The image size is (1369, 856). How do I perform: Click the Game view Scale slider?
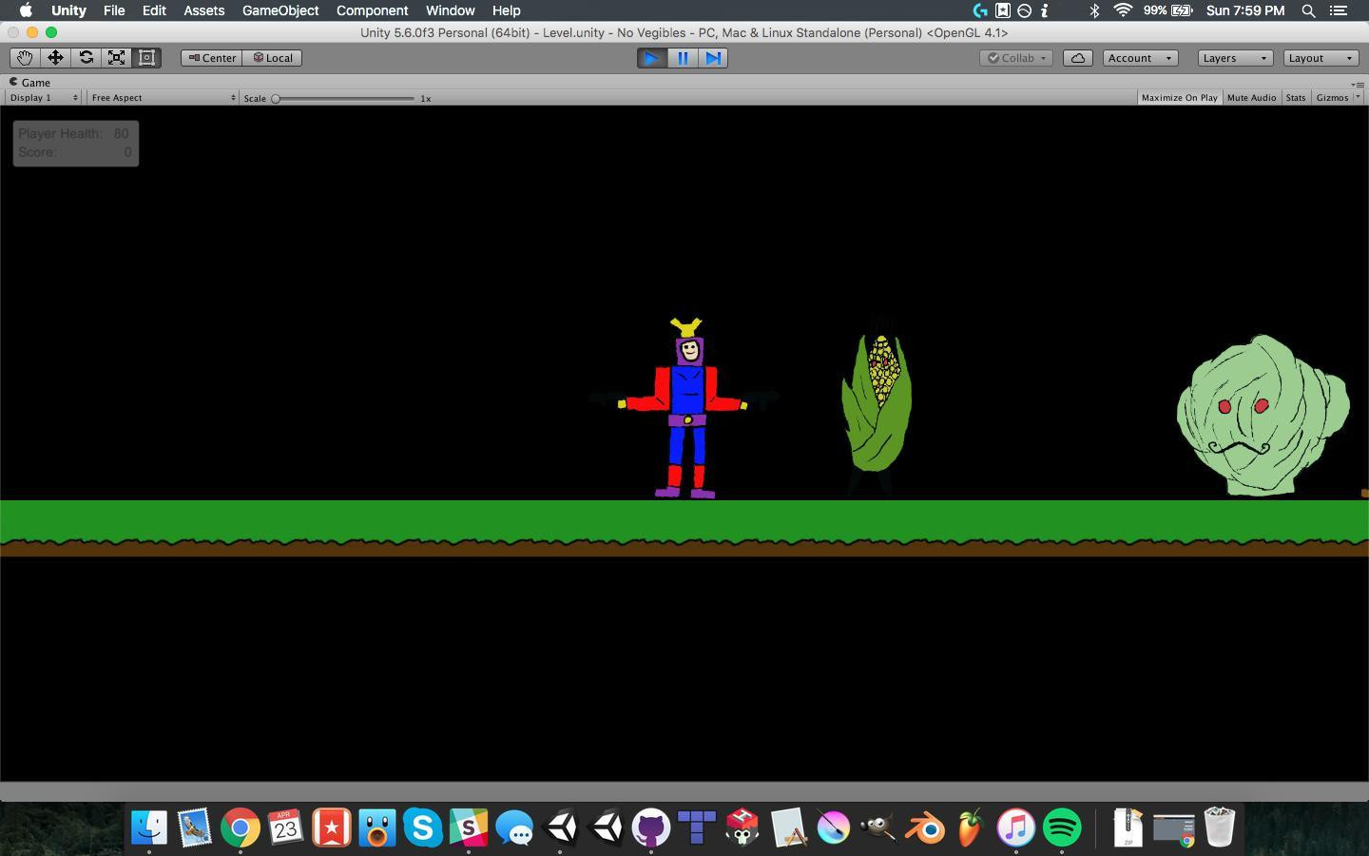pos(344,98)
